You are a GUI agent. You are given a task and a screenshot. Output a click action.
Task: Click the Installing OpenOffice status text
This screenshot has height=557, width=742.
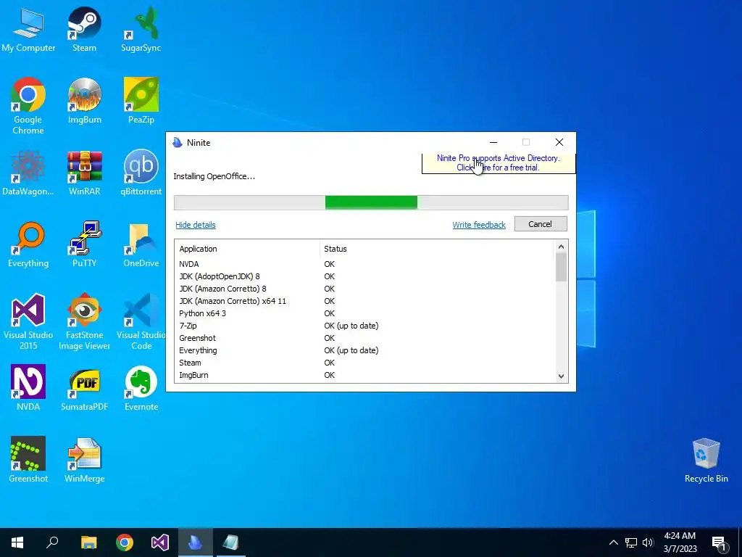coord(214,177)
